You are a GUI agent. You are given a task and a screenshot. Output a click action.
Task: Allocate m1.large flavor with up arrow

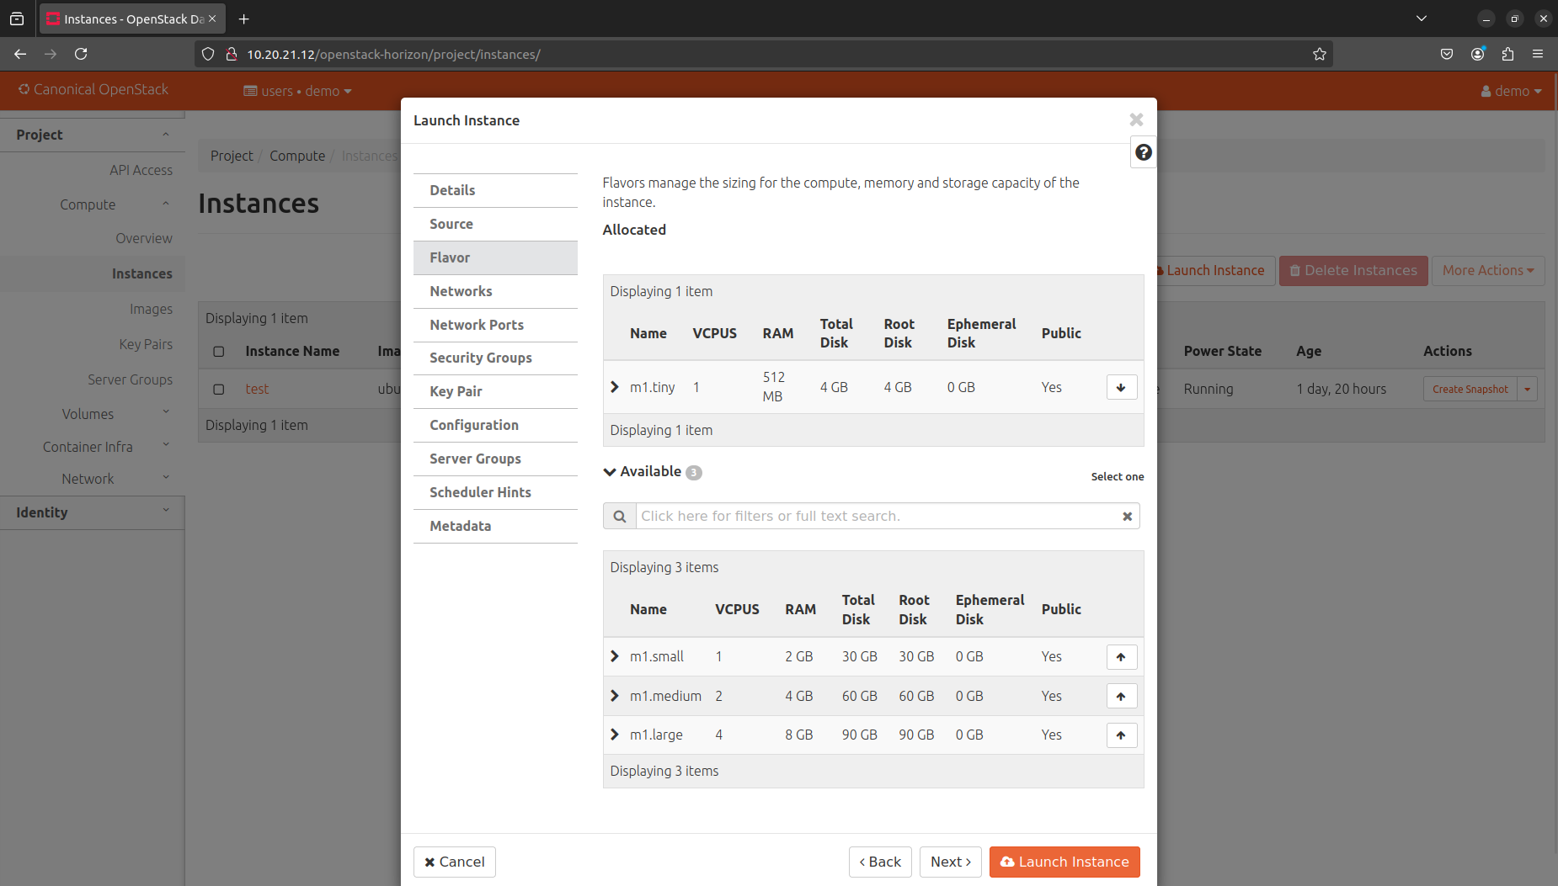click(1121, 735)
